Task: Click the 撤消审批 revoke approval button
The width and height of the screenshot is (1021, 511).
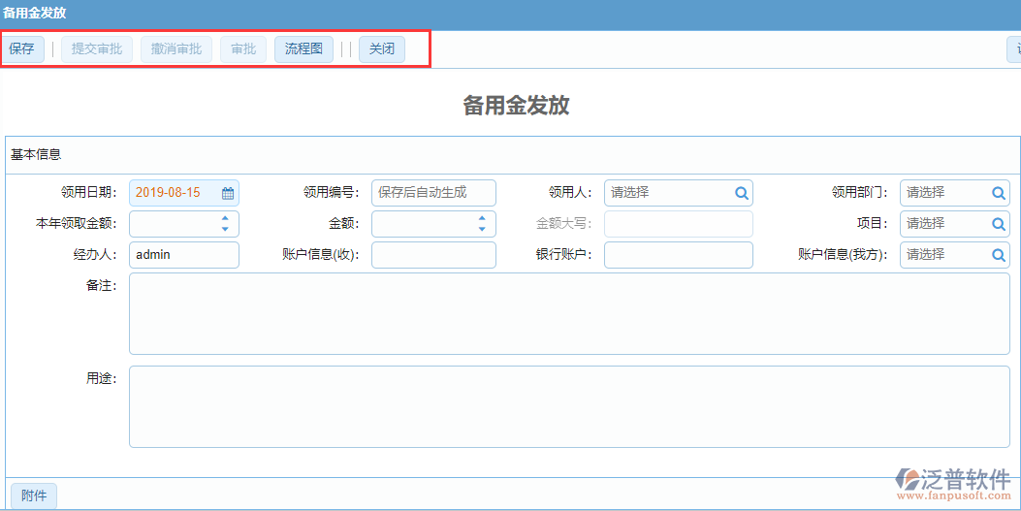Action: click(x=176, y=49)
